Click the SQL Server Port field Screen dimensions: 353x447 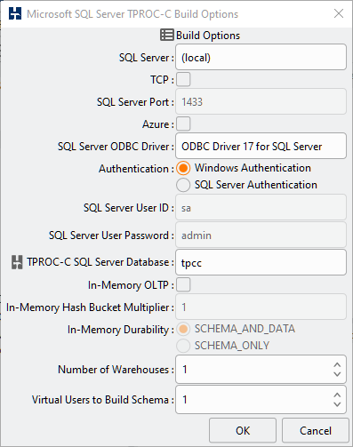261,101
